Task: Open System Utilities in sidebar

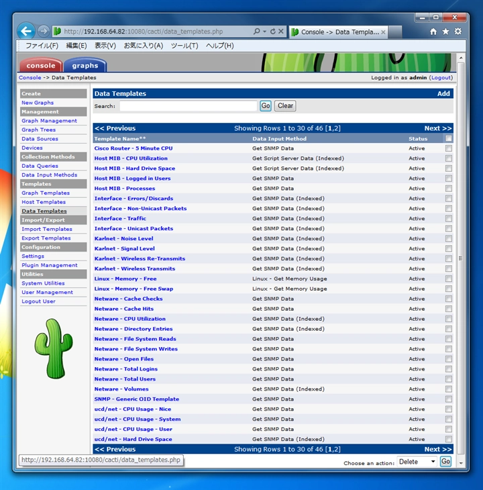Action: [x=43, y=283]
